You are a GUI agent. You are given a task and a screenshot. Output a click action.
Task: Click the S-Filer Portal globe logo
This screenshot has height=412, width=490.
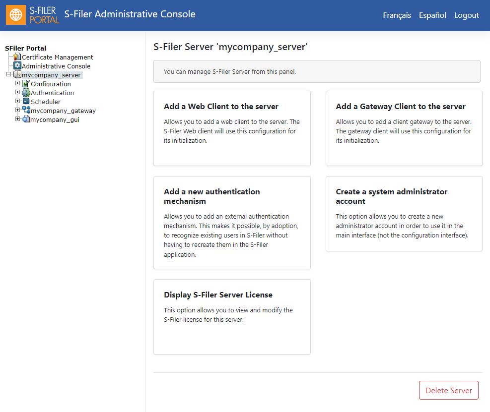pyautogui.click(x=16, y=15)
